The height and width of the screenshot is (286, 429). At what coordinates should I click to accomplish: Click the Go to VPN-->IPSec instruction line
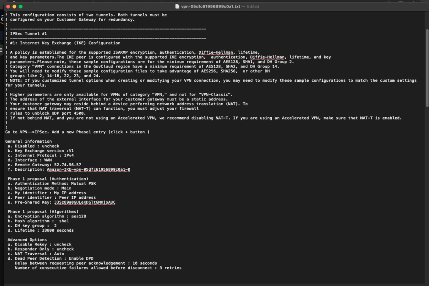(x=78, y=131)
